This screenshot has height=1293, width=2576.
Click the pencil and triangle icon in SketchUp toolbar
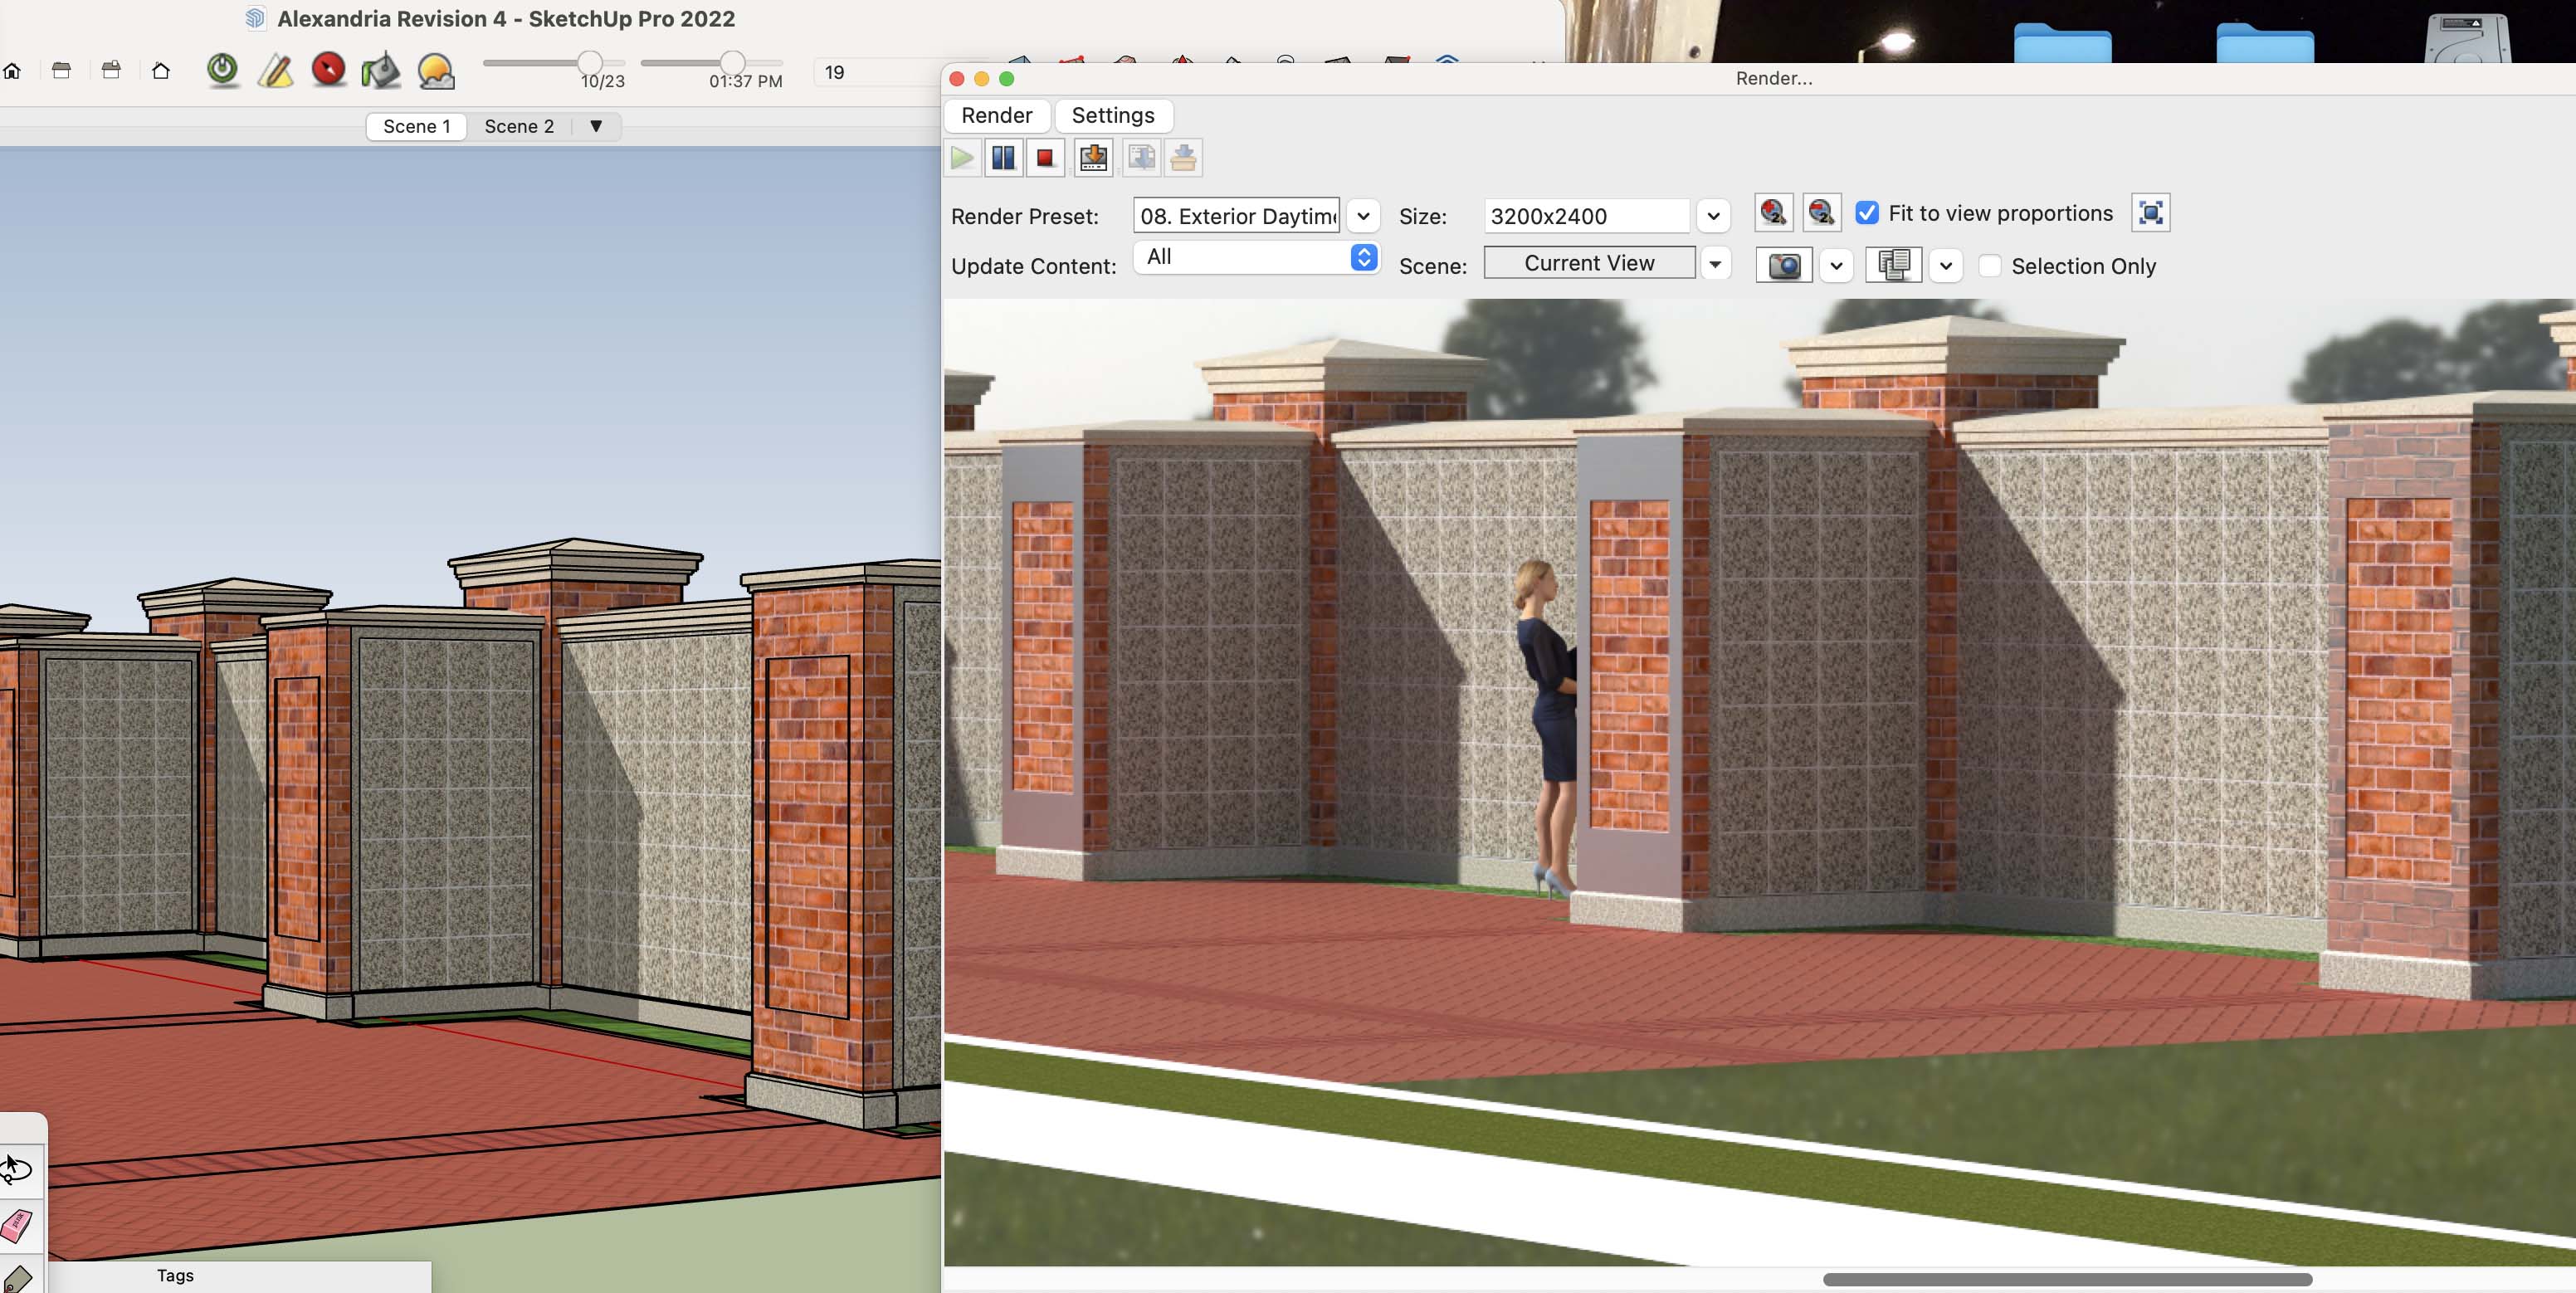[275, 70]
